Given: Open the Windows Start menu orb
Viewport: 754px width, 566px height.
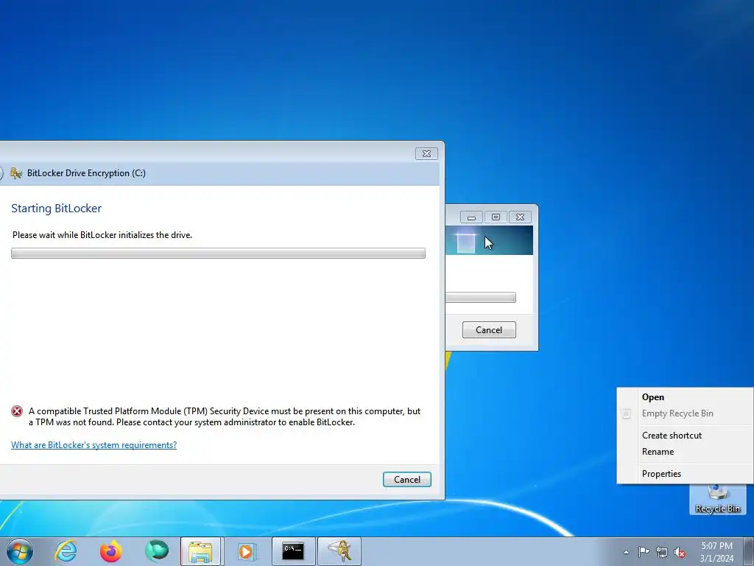Looking at the screenshot, I should (20, 551).
